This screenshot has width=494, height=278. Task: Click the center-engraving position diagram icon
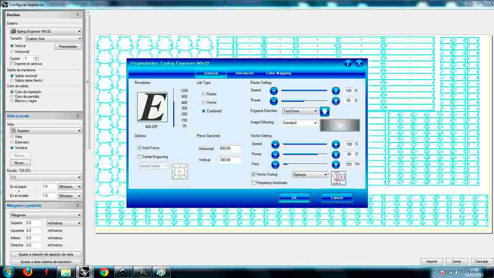point(180,171)
